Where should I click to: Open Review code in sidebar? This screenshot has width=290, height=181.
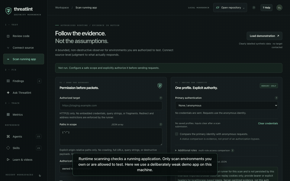tap(24, 36)
